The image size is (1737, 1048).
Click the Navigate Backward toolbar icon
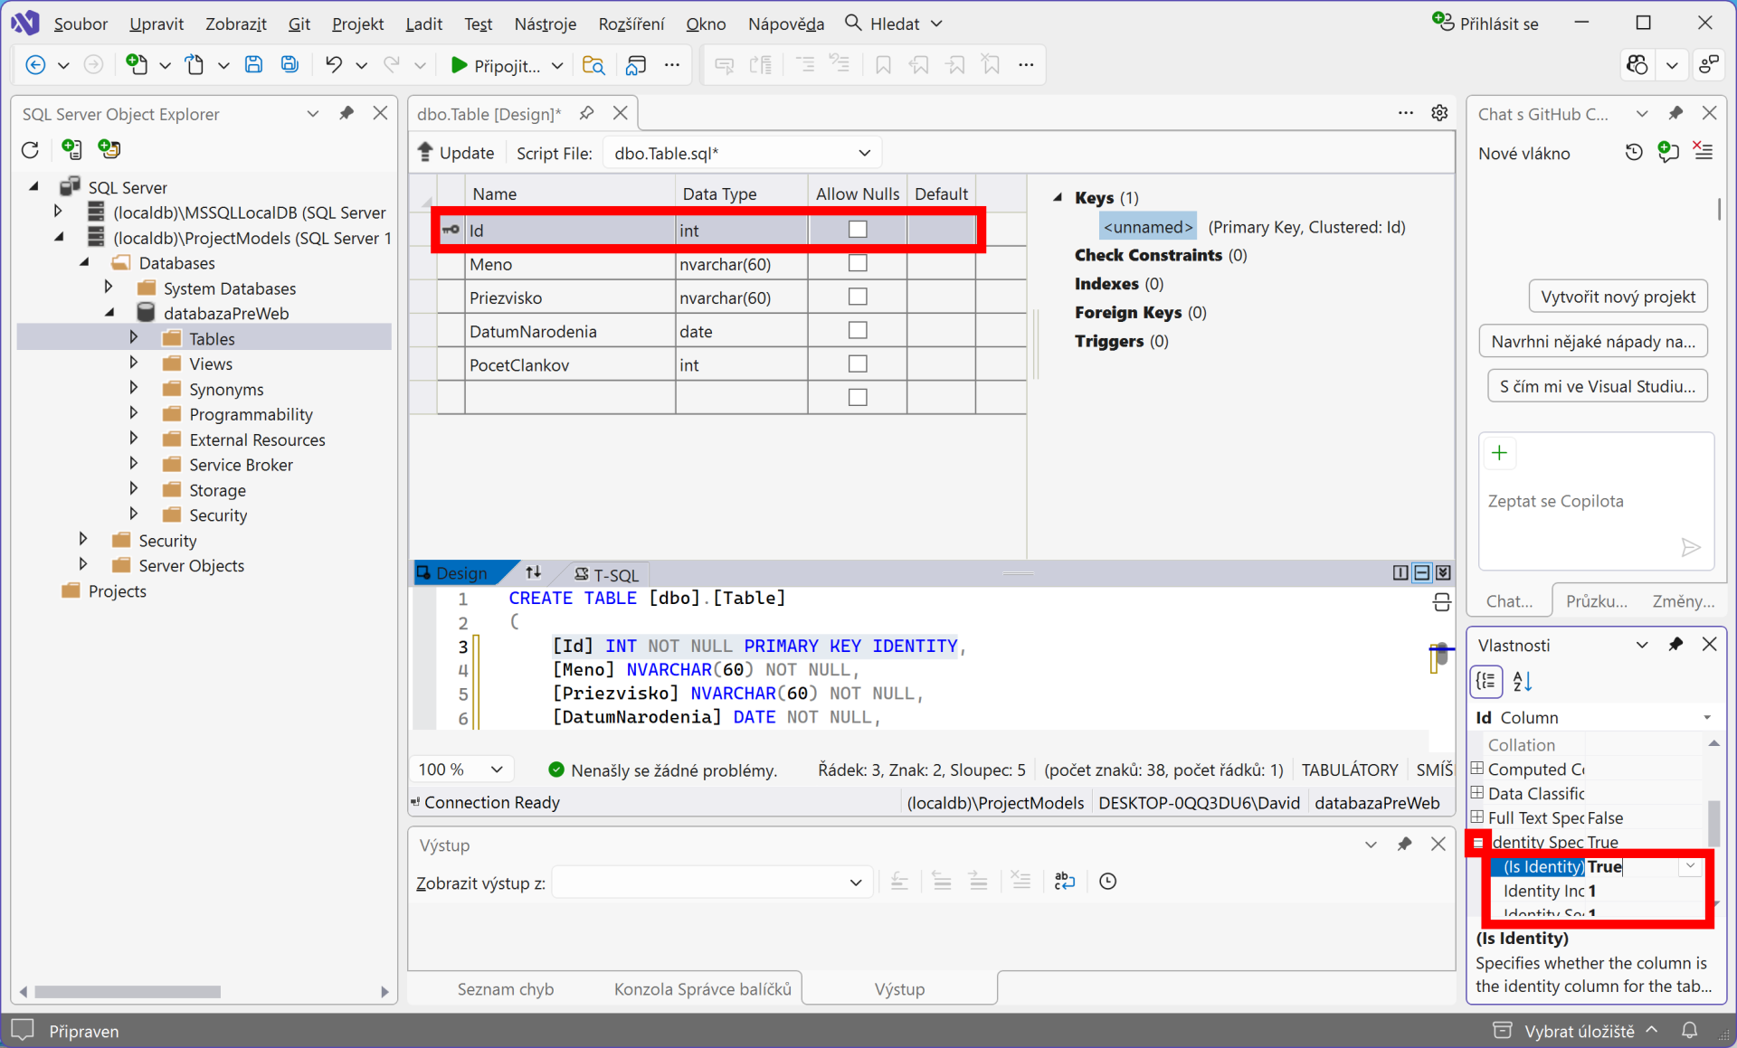point(35,64)
